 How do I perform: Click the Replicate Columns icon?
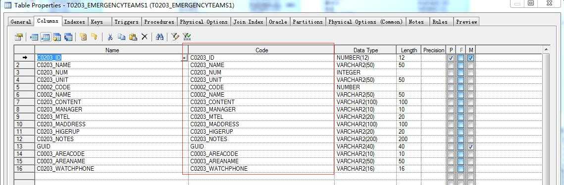click(x=68, y=37)
